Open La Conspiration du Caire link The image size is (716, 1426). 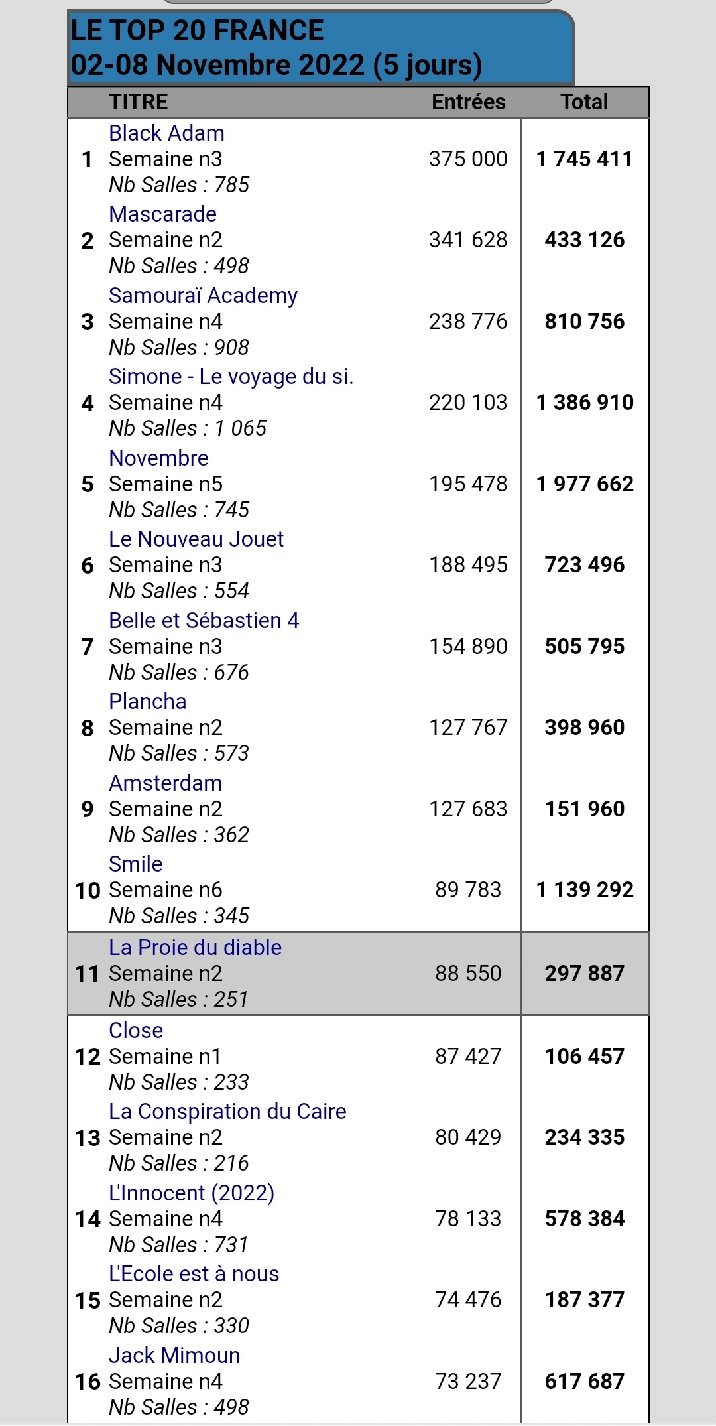pos(227,1112)
